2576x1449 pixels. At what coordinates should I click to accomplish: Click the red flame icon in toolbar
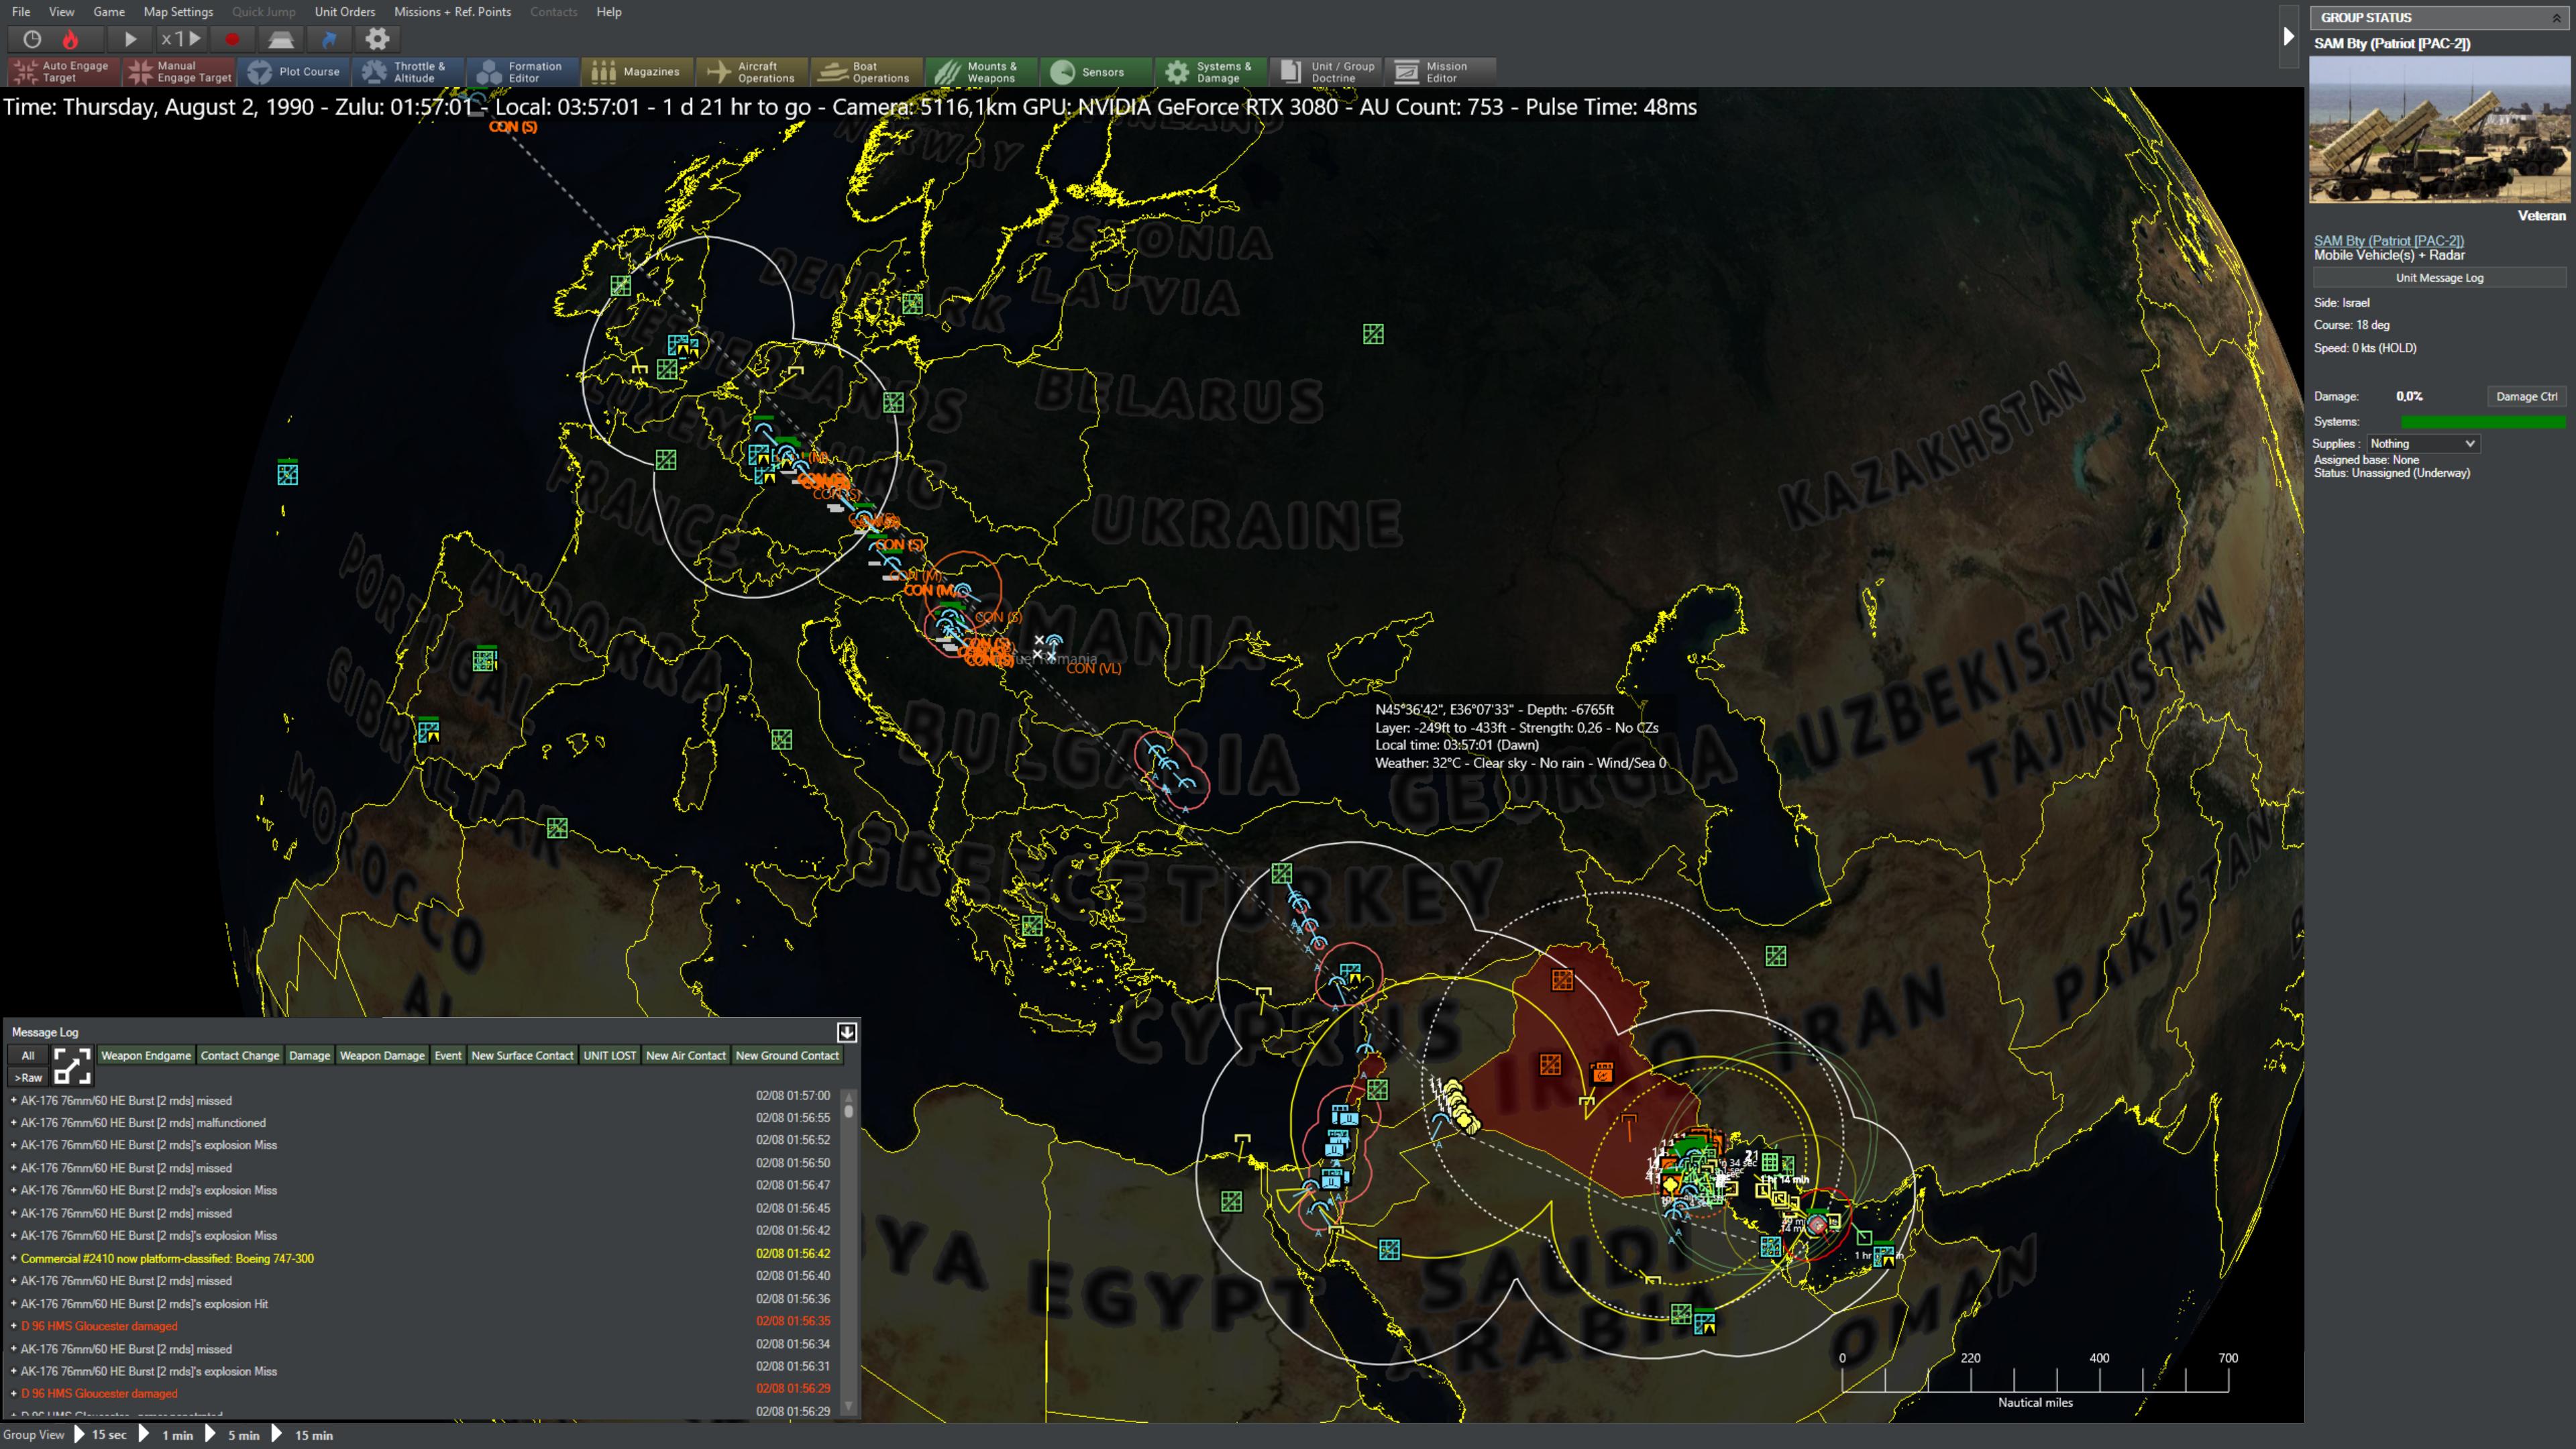coord(70,39)
